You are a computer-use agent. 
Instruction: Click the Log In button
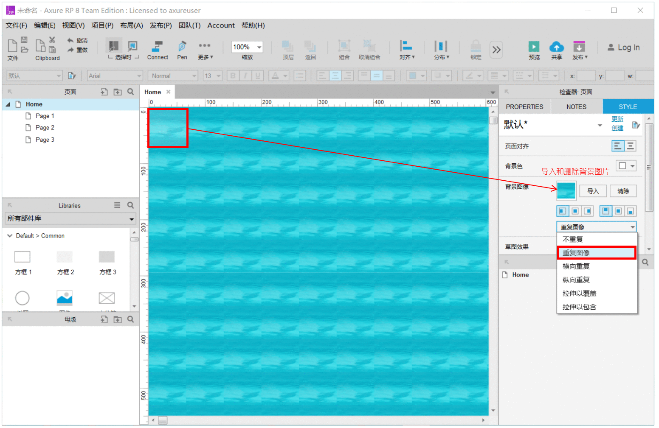(x=623, y=48)
